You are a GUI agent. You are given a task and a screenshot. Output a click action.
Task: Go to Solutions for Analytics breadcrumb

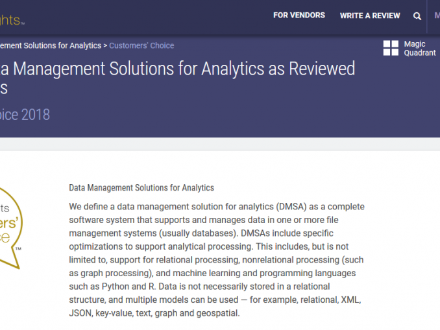[50, 46]
